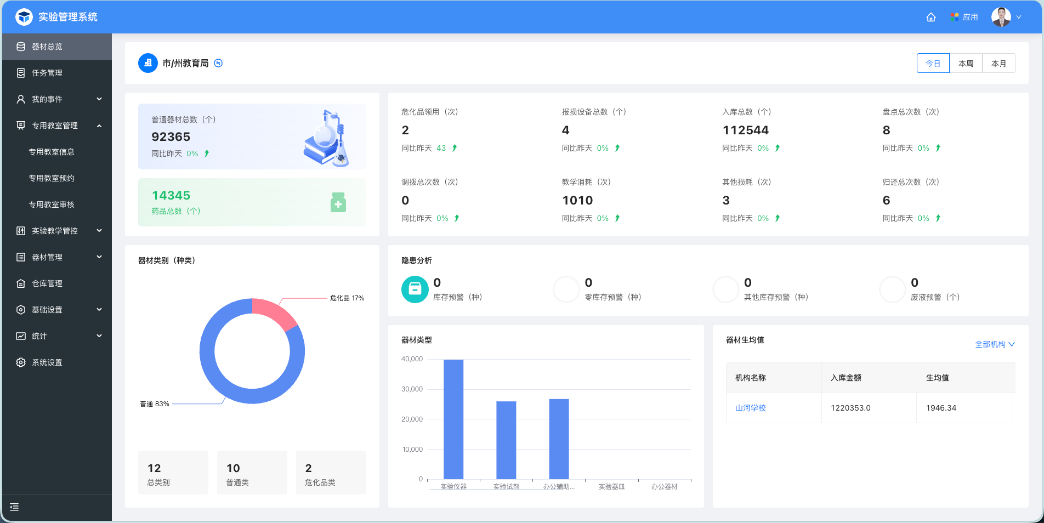1044x523 pixels.
Task: Open the 应用 apps grid icon
Action: coord(955,17)
